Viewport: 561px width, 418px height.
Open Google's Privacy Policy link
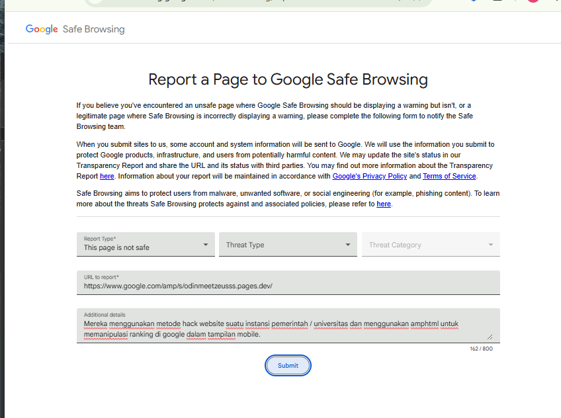[370, 177]
